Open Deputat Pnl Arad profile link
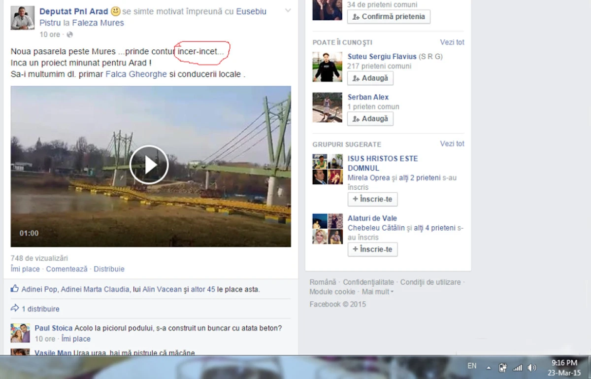 pos(74,11)
